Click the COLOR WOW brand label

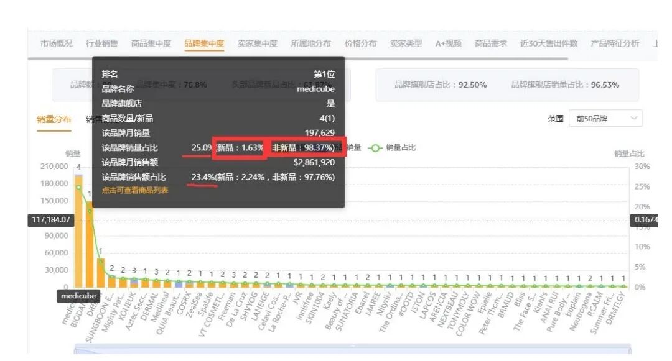[x=468, y=314]
